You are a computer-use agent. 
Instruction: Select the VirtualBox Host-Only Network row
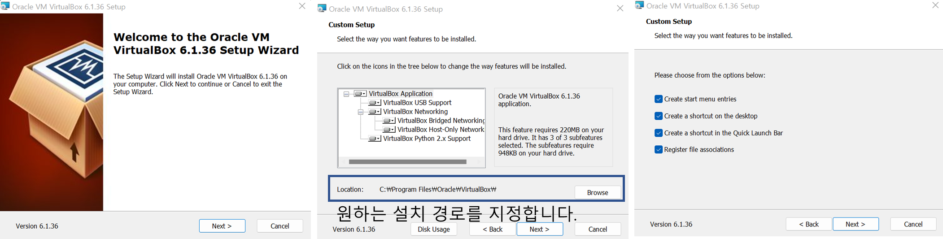[441, 130]
